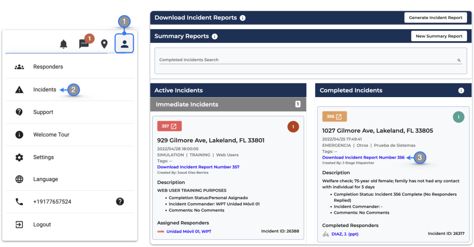Click New Summary Report button

[x=439, y=36]
